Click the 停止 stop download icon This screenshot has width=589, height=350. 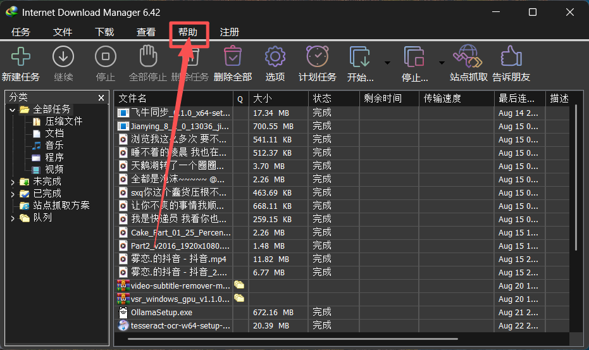106,56
